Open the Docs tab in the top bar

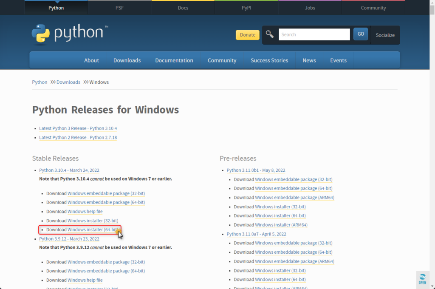tap(183, 8)
